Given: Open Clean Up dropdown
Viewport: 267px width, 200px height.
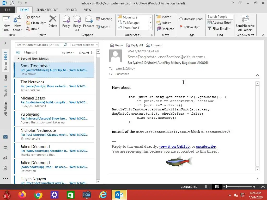Looking at the screenshot, I should [36, 23].
